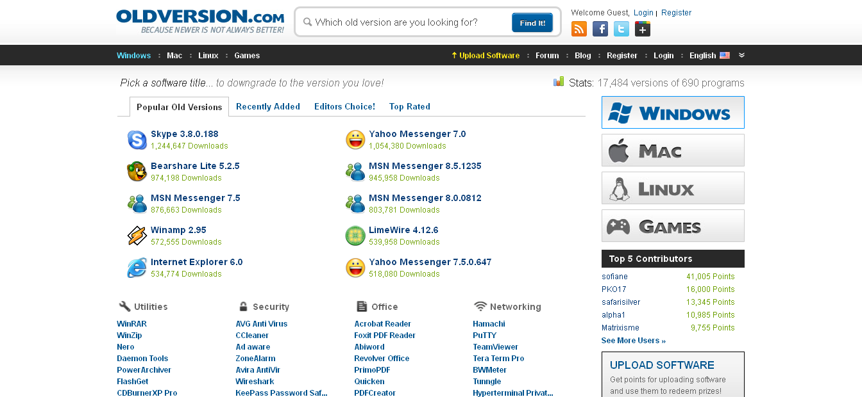Click the Google plus share icon

tap(643, 29)
